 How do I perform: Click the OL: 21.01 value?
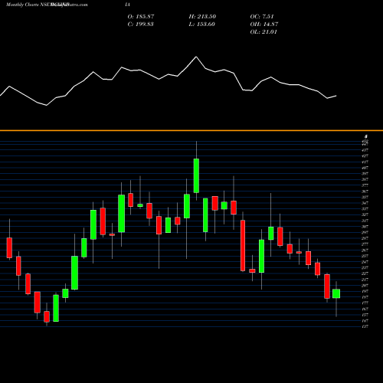pyautogui.click(x=264, y=32)
